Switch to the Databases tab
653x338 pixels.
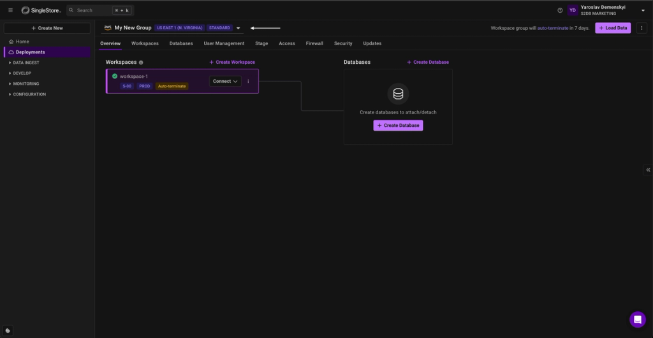(181, 43)
